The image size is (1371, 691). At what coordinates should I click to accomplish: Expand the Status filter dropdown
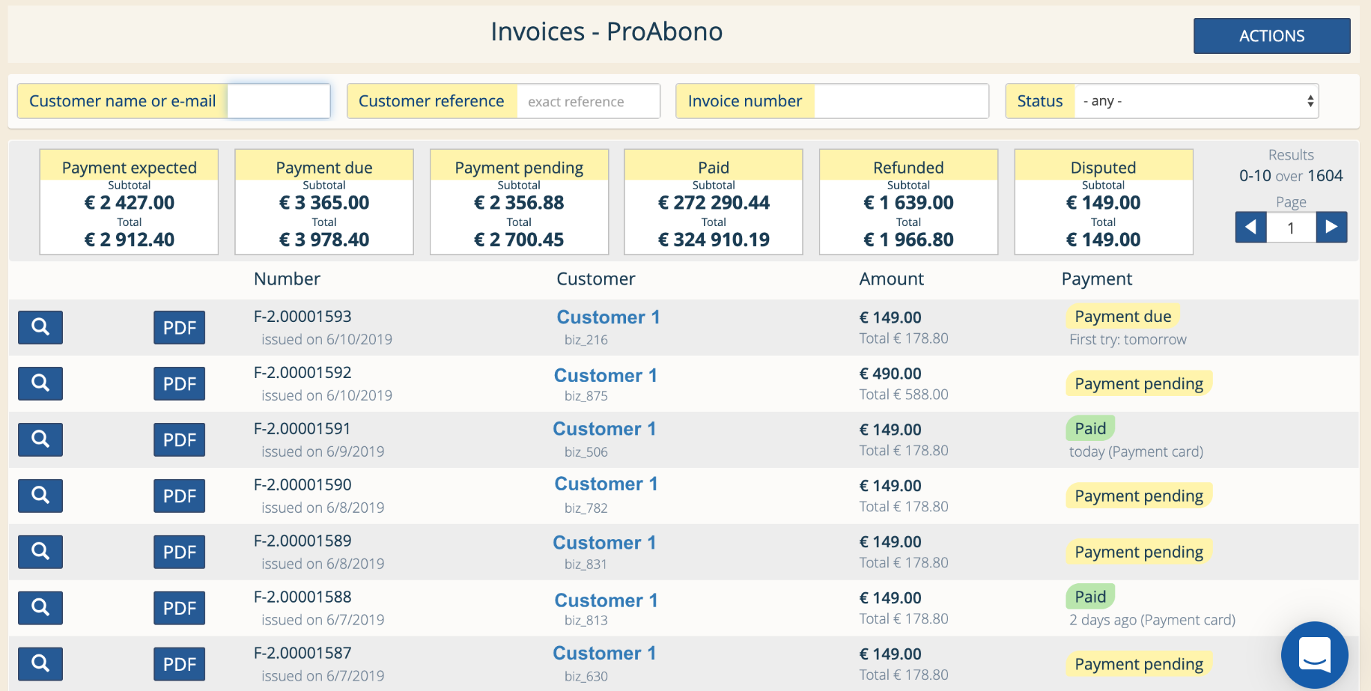coord(1196,101)
